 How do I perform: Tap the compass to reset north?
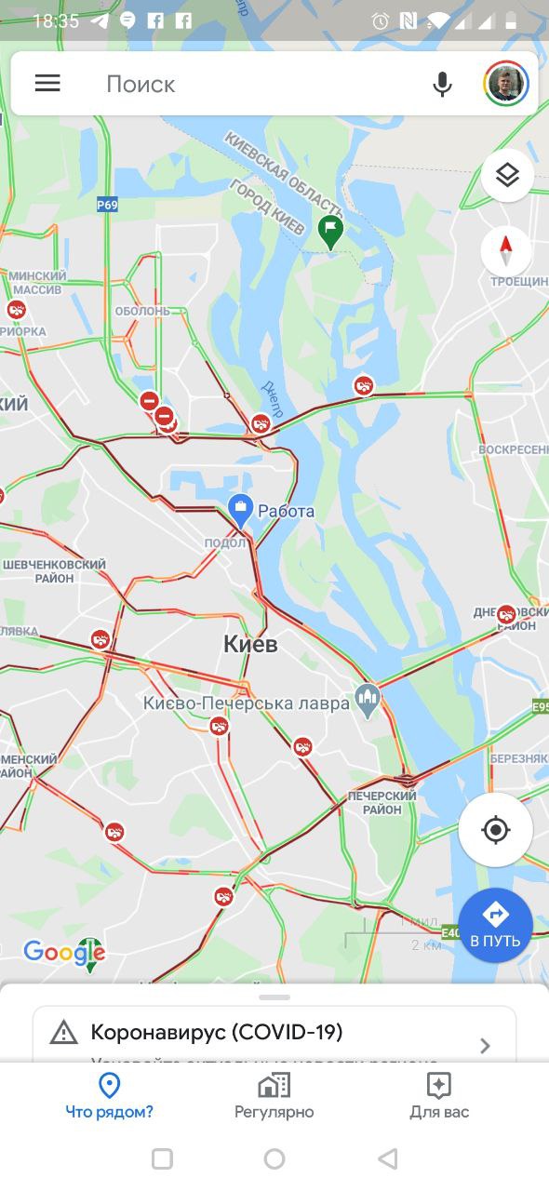[x=507, y=249]
